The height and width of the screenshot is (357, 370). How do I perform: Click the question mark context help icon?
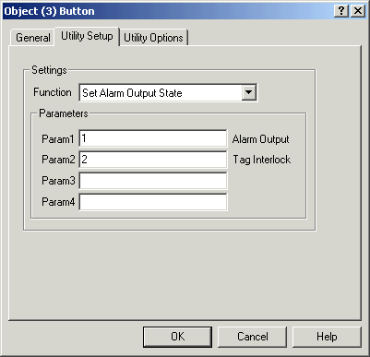coord(341,11)
